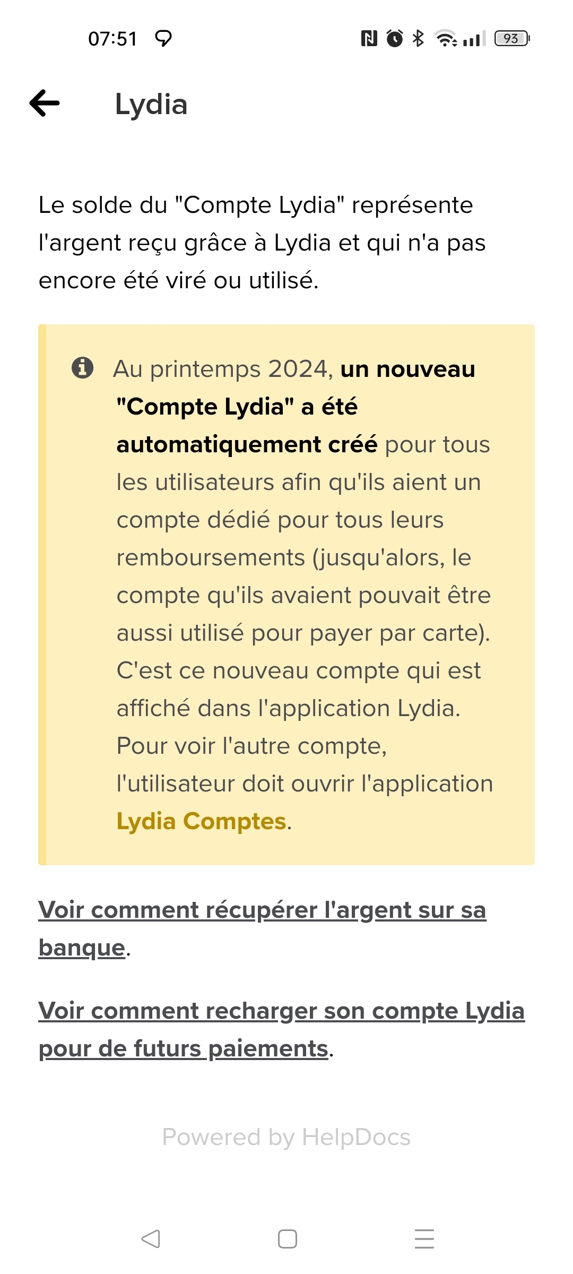Tap the back arrow in the header
The image size is (573, 1274).
coord(45,103)
